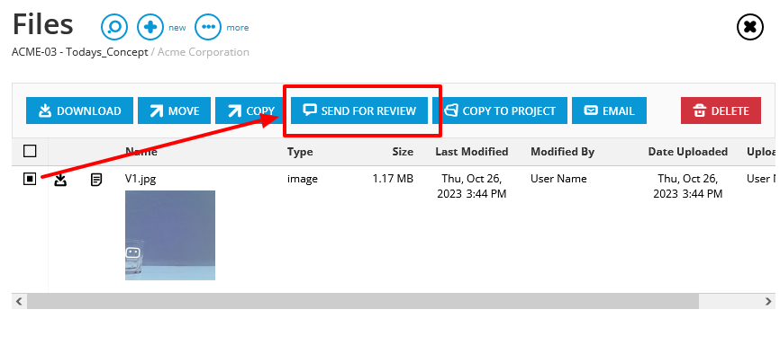The height and width of the screenshot is (345, 780).
Task: Click the 'User Name' Modified By cell
Action: point(558,179)
